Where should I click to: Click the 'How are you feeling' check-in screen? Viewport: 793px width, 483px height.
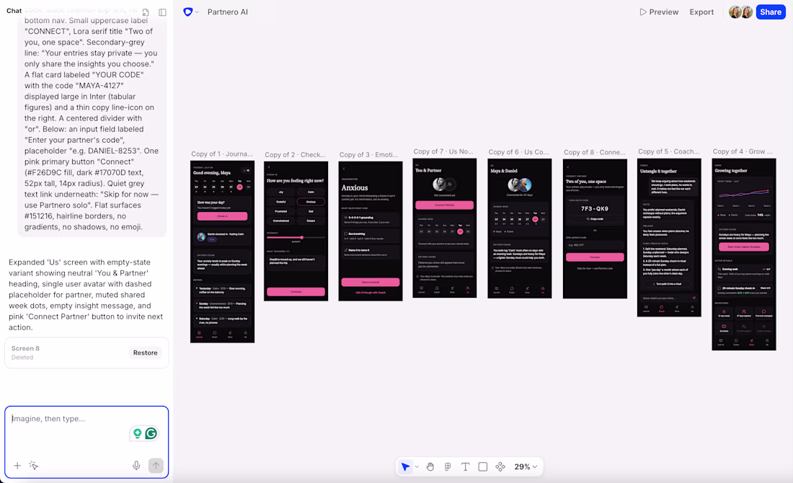[x=296, y=231]
